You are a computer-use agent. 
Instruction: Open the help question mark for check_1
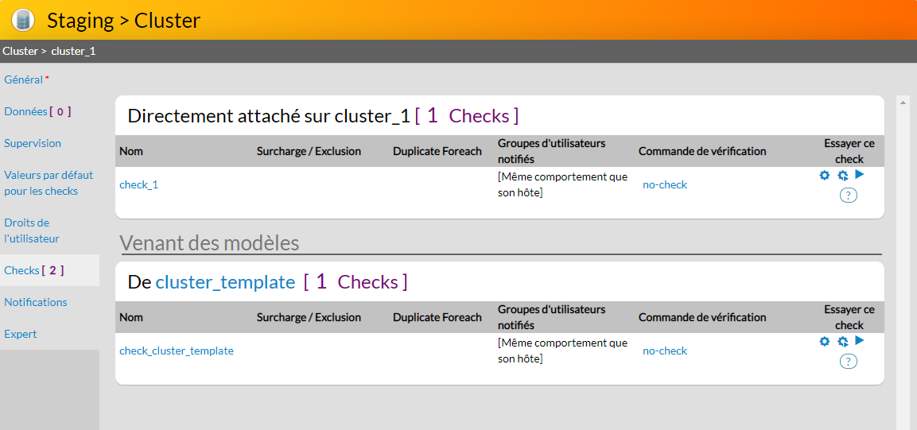pos(849,196)
